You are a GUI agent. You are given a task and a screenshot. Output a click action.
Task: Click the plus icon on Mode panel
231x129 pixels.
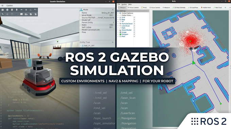point(113,10)
